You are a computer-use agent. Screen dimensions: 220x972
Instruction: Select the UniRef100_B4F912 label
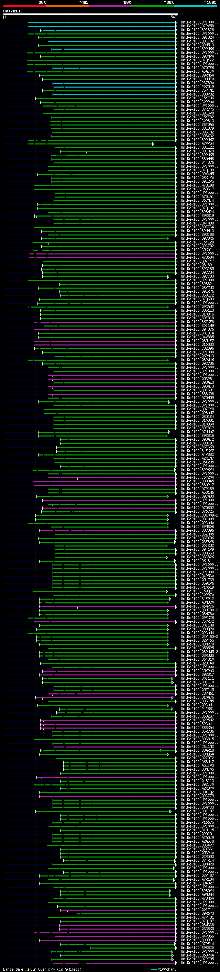click(x=197, y=599)
